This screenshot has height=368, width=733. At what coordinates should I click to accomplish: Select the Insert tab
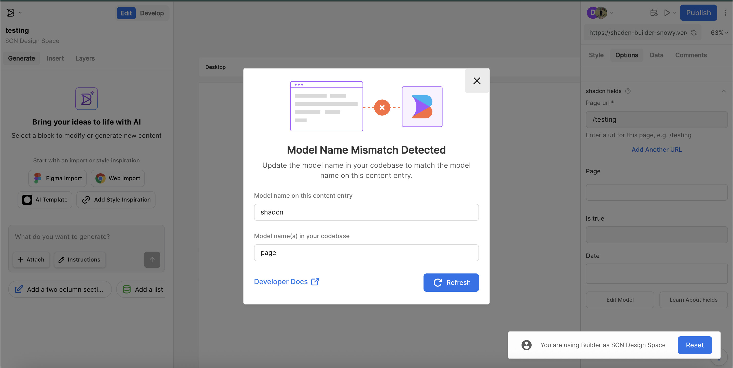click(x=55, y=58)
